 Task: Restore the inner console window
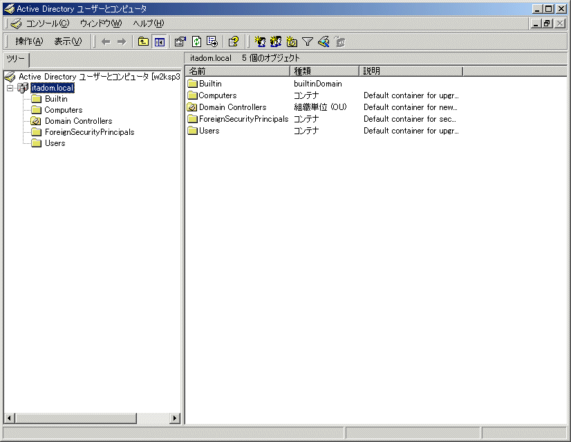pos(547,24)
